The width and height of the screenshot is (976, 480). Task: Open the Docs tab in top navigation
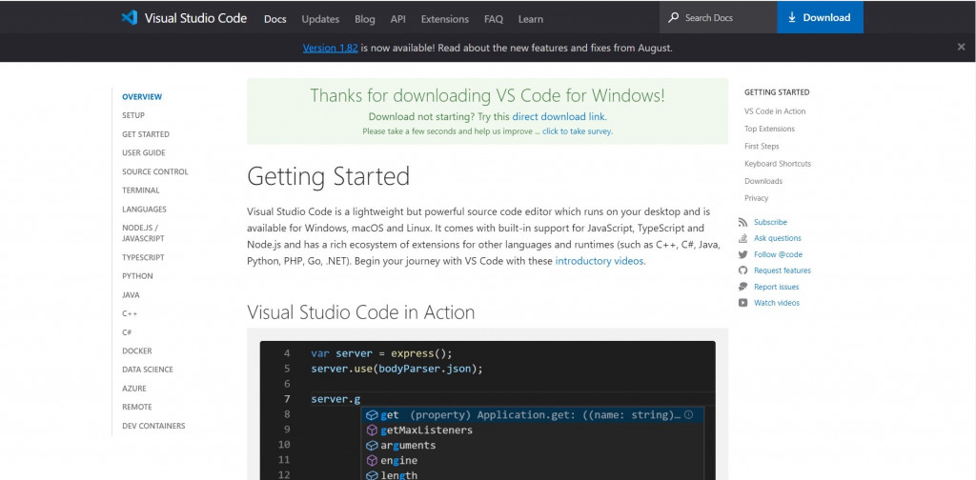[x=275, y=19]
